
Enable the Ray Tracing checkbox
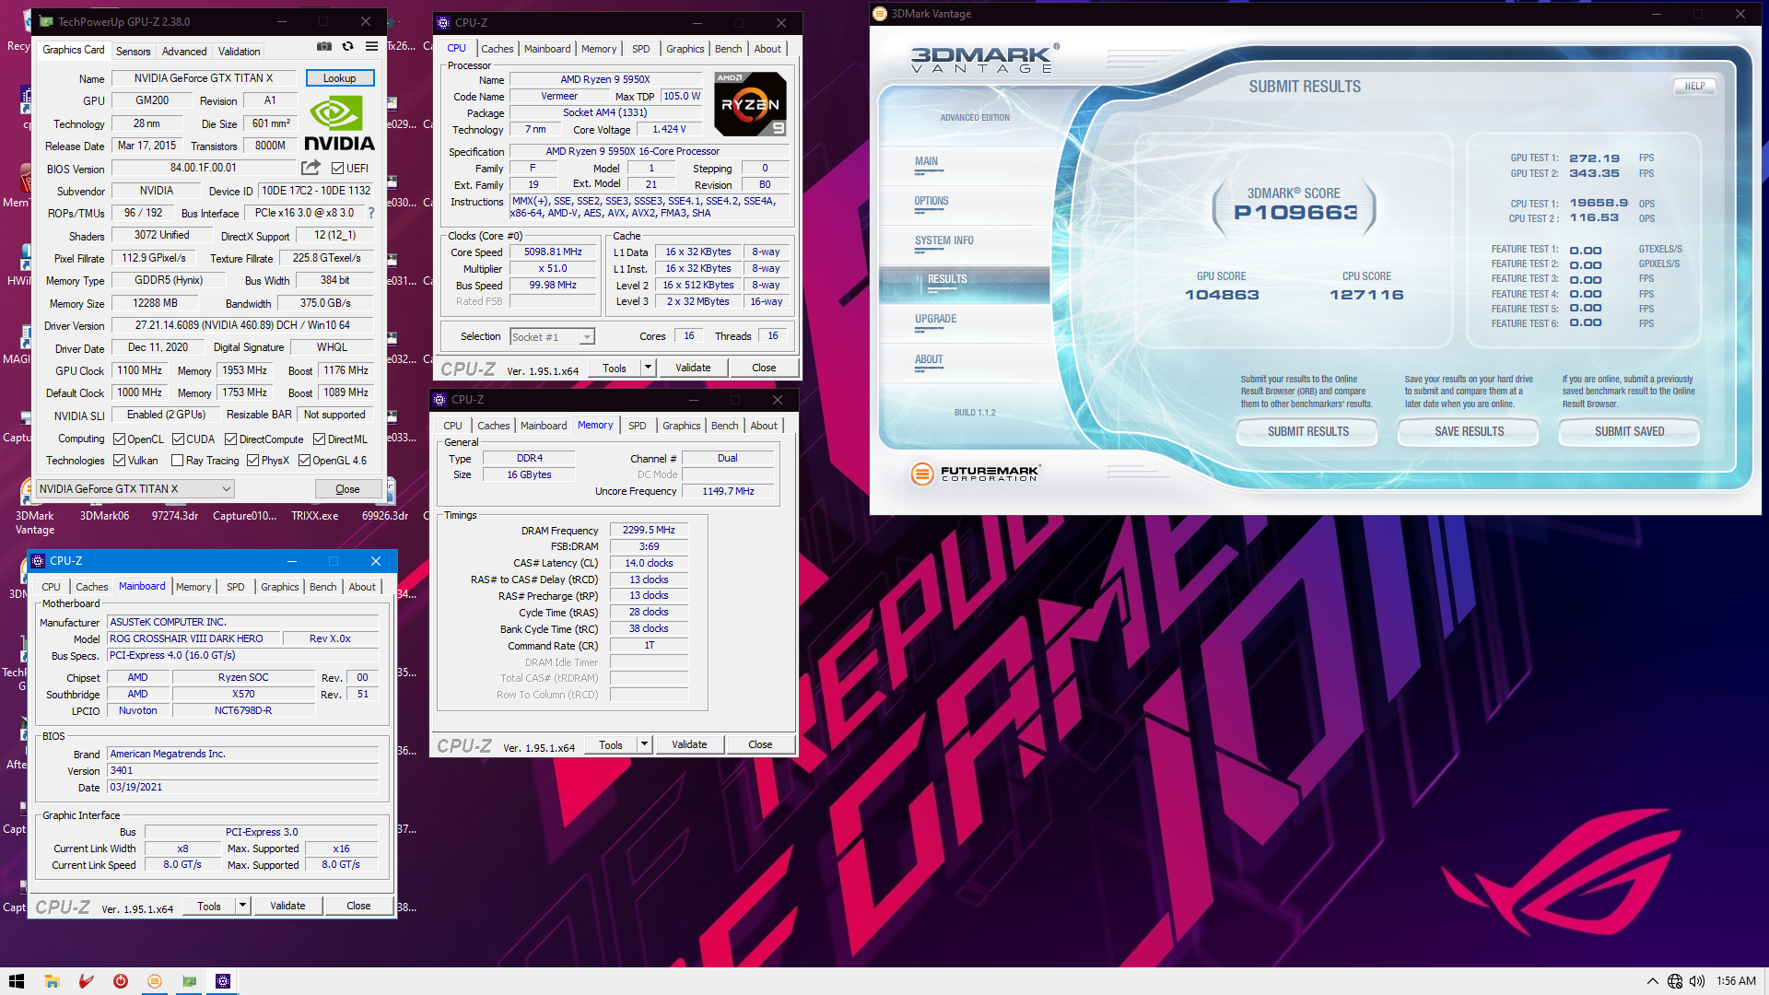(x=178, y=461)
